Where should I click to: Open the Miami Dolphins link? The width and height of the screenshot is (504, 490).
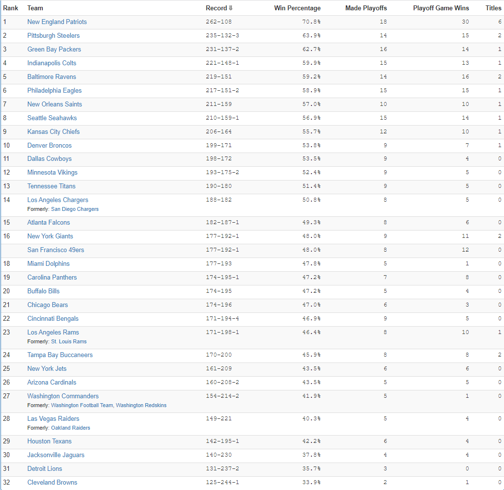[x=49, y=264]
